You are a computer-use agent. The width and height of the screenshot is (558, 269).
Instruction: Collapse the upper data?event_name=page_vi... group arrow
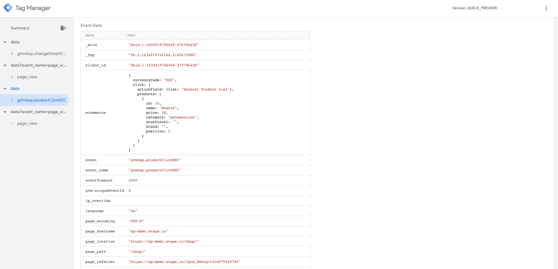tap(5, 65)
